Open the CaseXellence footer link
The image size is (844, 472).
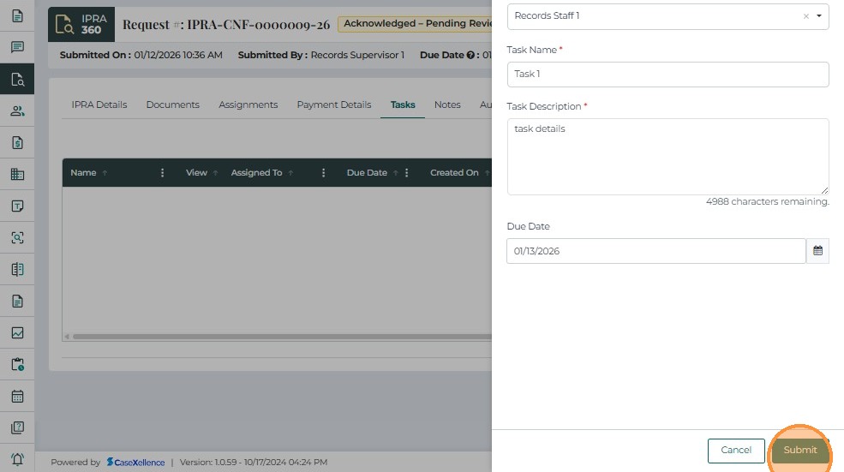coord(135,462)
